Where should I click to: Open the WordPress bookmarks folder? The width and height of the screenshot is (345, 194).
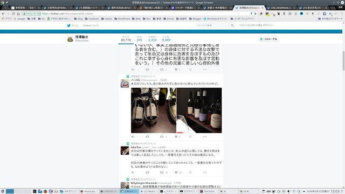(122, 19)
